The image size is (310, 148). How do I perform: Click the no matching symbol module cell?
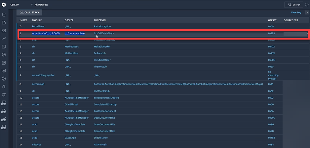[x=43, y=75]
